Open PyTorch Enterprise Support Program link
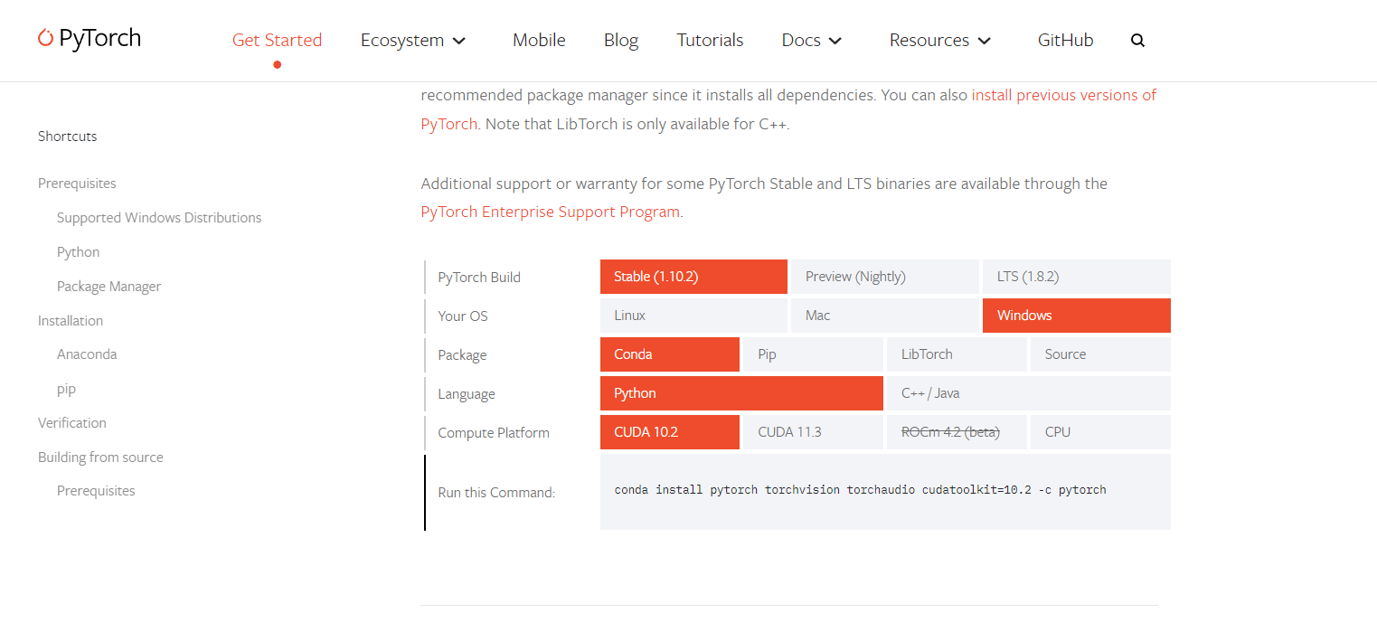This screenshot has width=1377, height=632. point(550,212)
